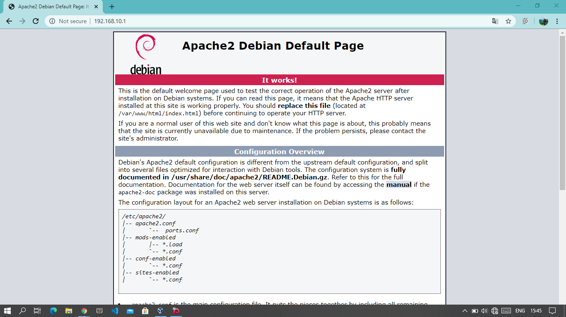Restore down the Chrome window
The image size is (566, 317).
[x=537, y=6]
